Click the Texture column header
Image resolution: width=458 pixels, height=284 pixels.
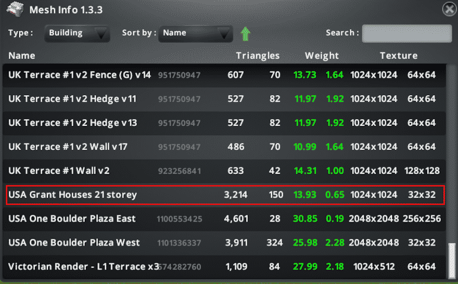[398, 56]
